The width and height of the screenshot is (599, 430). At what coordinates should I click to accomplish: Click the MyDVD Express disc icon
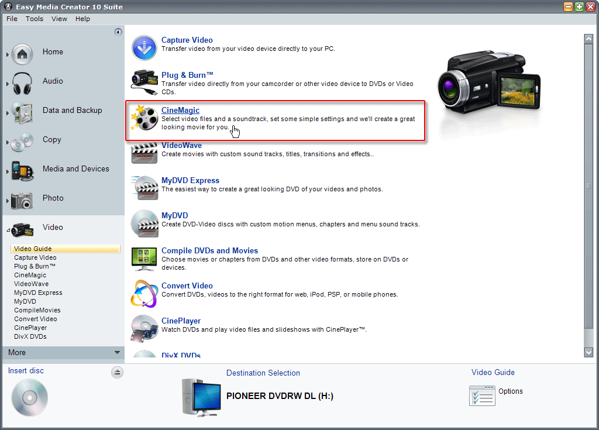pyautogui.click(x=144, y=187)
